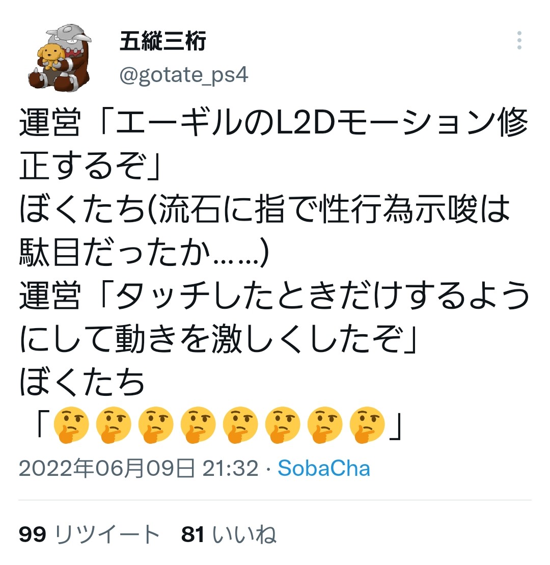Open the 五縦三桁 display name profile
Image resolution: width=550 pixels, height=565 pixels.
pos(163,41)
